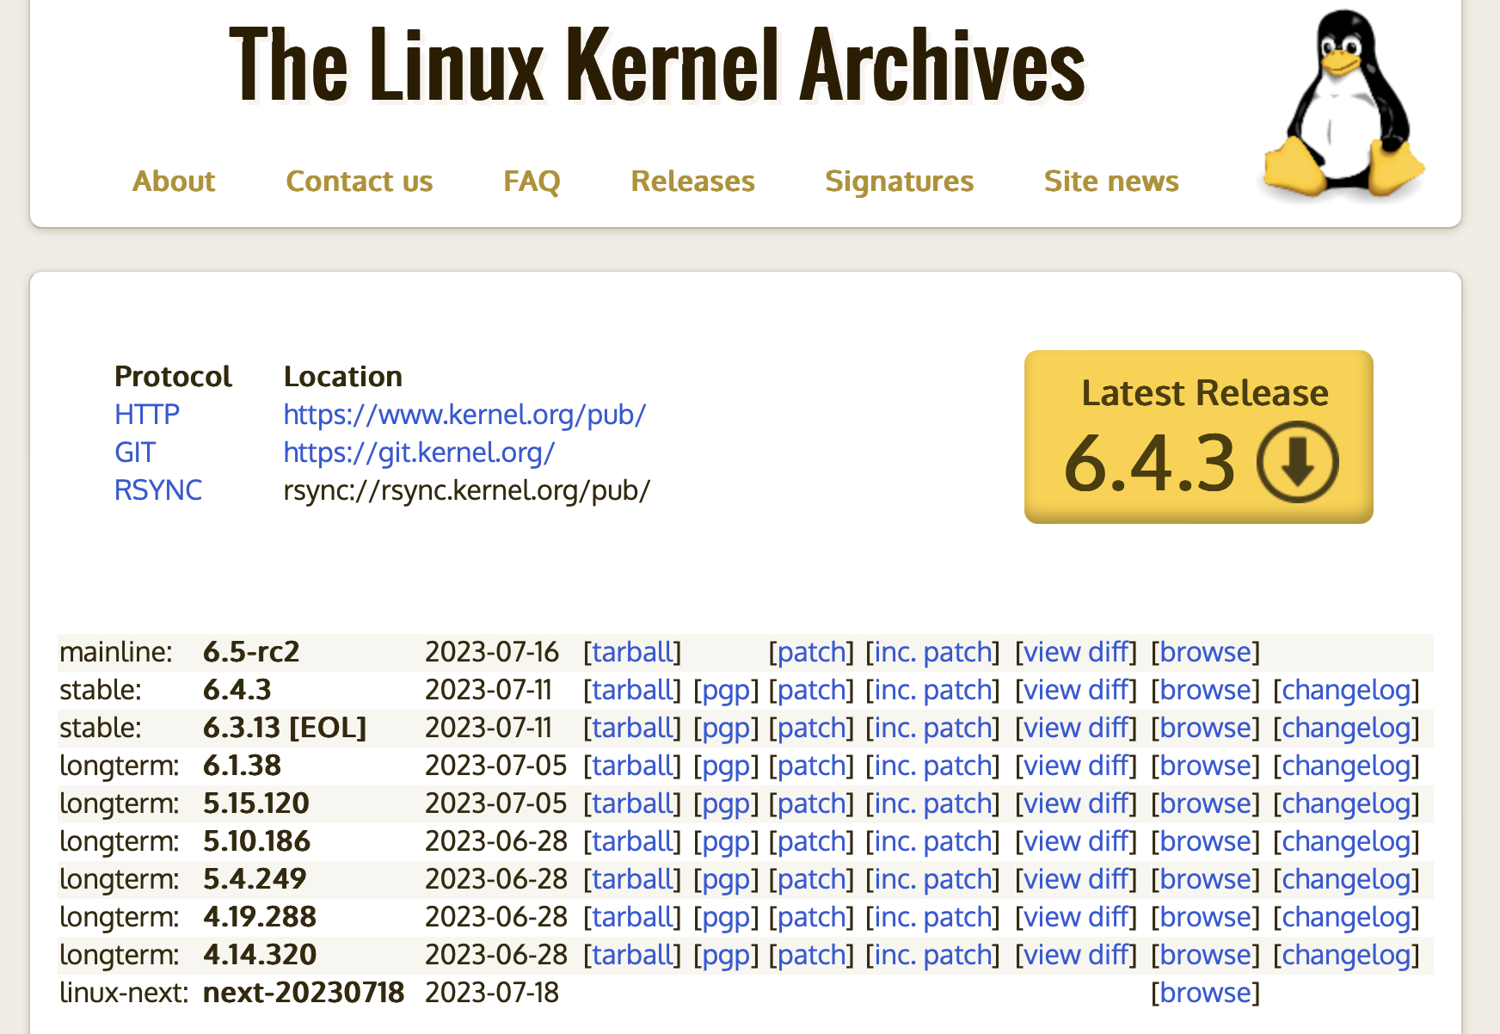Screen dimensions: 1500x1034
Task: Download tarball for longterm 4.14.320
Action: click(632, 955)
